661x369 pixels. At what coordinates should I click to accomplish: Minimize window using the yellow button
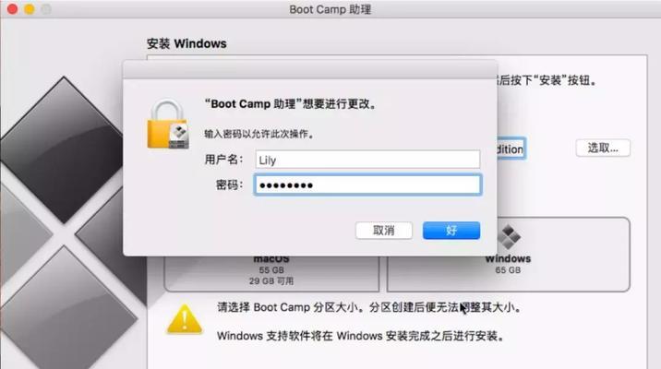tap(30, 9)
